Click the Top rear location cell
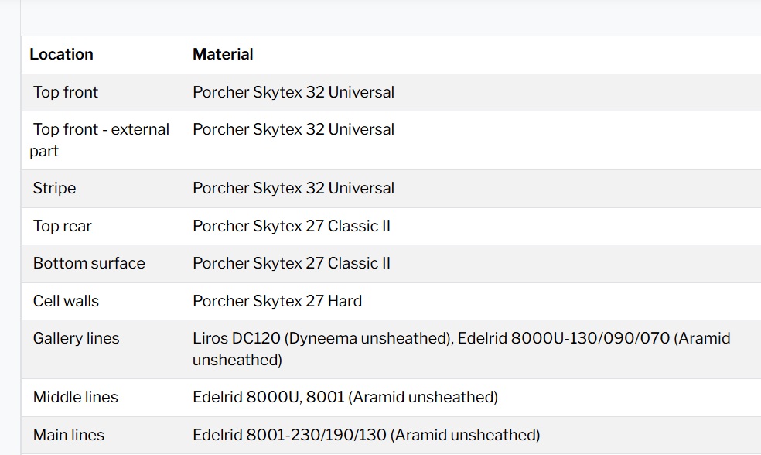The width and height of the screenshot is (761, 455). click(62, 226)
